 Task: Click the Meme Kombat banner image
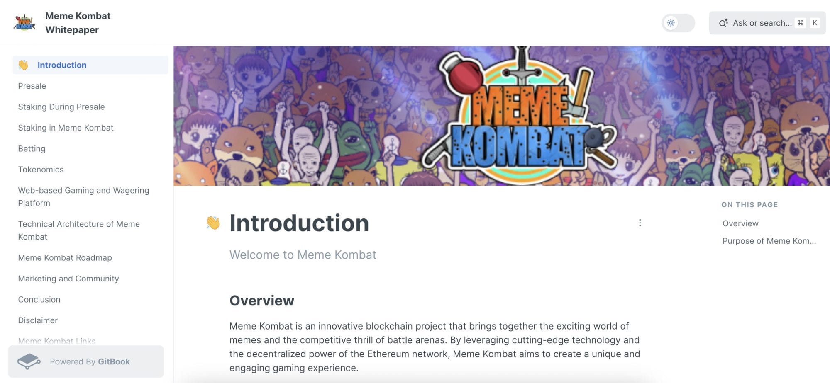[501, 116]
